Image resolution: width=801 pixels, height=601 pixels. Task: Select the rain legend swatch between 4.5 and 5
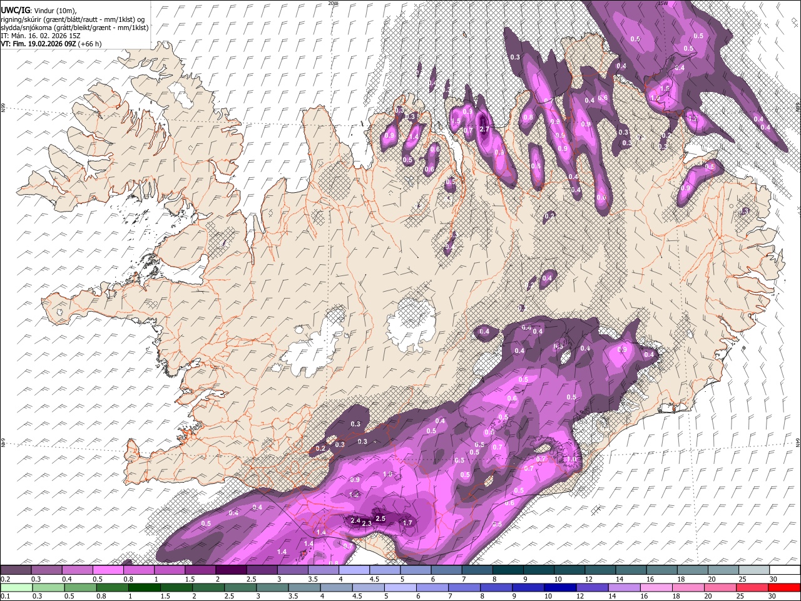pyautogui.click(x=368, y=587)
